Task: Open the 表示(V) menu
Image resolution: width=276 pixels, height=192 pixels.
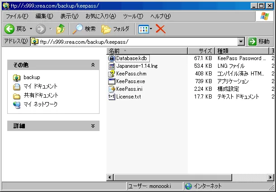Action: [69, 16]
